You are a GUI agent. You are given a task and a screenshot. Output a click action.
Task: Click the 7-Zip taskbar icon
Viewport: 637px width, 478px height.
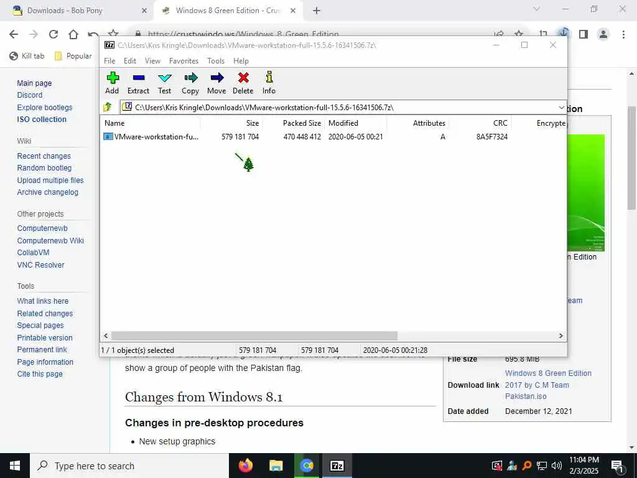point(337,466)
